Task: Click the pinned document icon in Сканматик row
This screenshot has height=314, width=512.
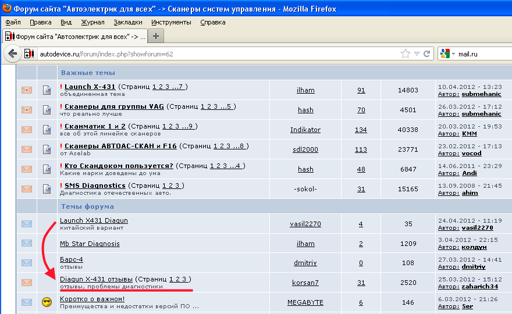Action: (x=47, y=130)
